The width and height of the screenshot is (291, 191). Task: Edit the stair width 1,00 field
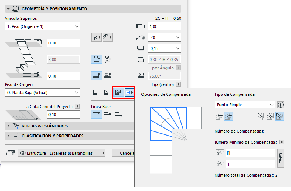point(165,26)
